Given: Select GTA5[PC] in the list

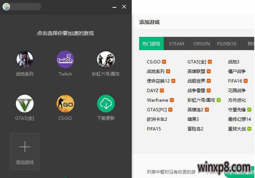Looking at the screenshot, I should 157,109.
